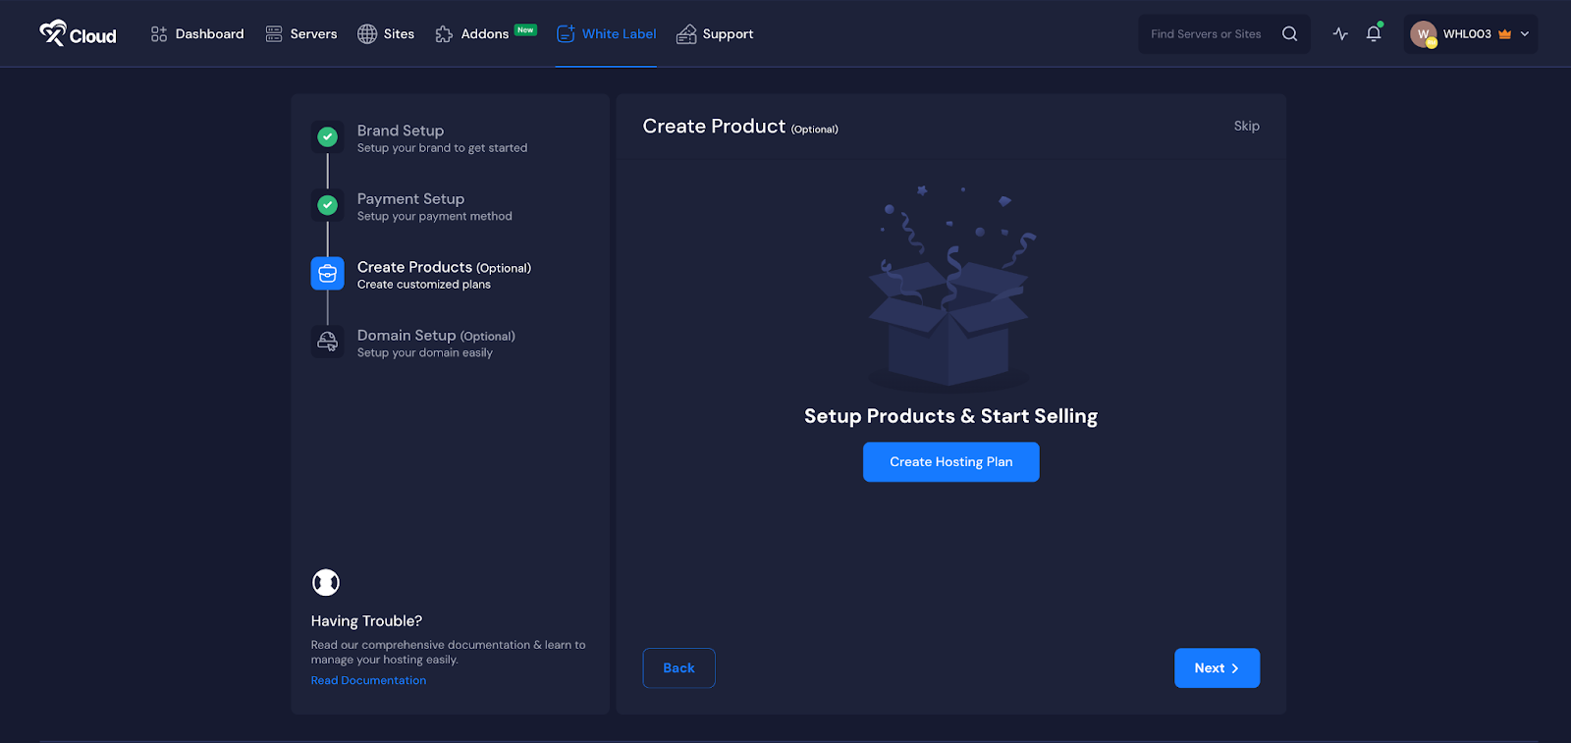Skip the Create Product step
The image size is (1571, 743).
(x=1246, y=126)
